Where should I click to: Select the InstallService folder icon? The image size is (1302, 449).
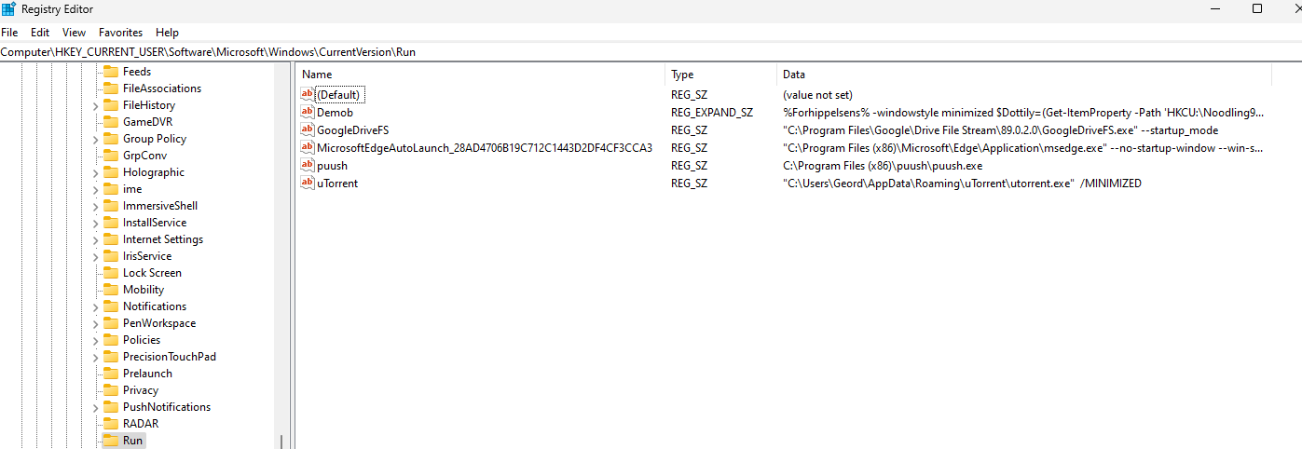click(111, 223)
